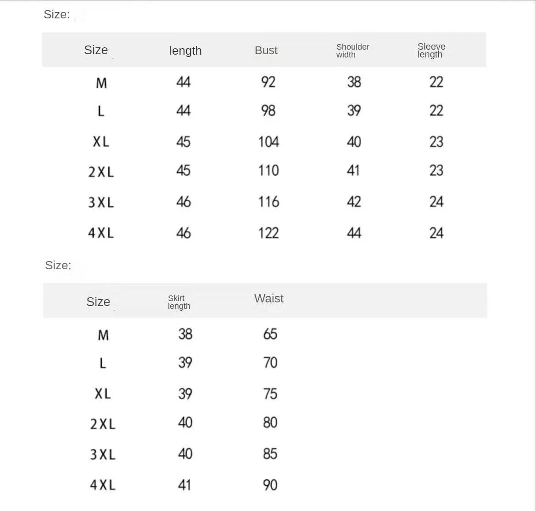The width and height of the screenshot is (536, 511).
Task: Click waist value 80 in 2XL row
Action: pyautogui.click(x=270, y=423)
